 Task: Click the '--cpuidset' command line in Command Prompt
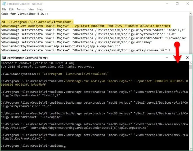tap(94, 81)
